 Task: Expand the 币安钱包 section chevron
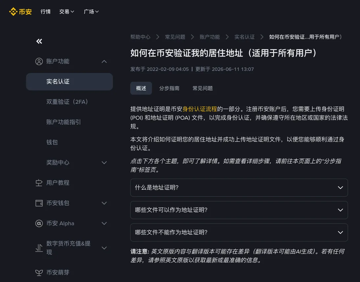coord(104,203)
